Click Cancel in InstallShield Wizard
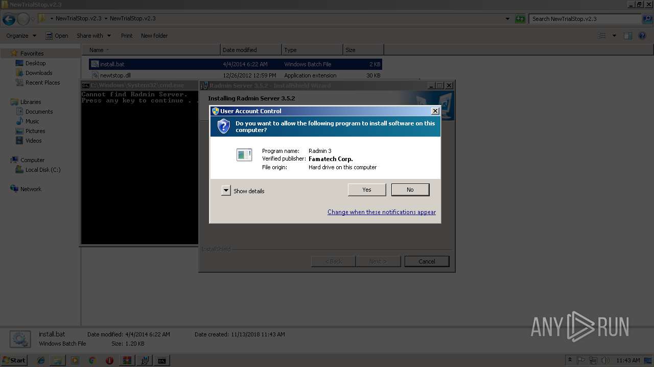The image size is (654, 367). coord(427,261)
